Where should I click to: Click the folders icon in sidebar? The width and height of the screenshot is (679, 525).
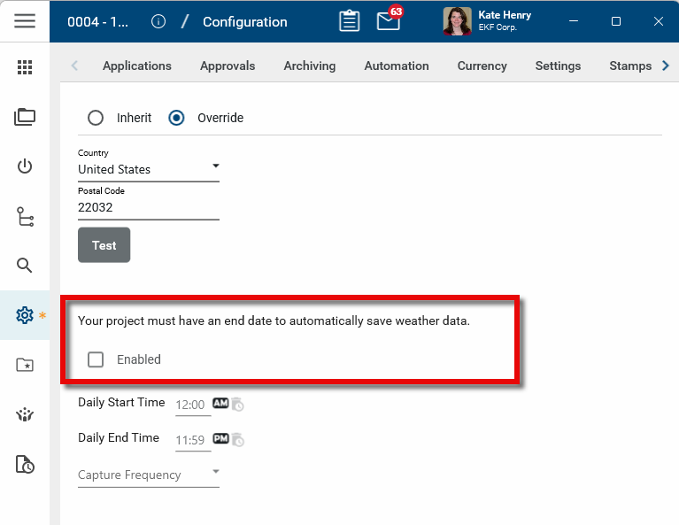coord(25,117)
